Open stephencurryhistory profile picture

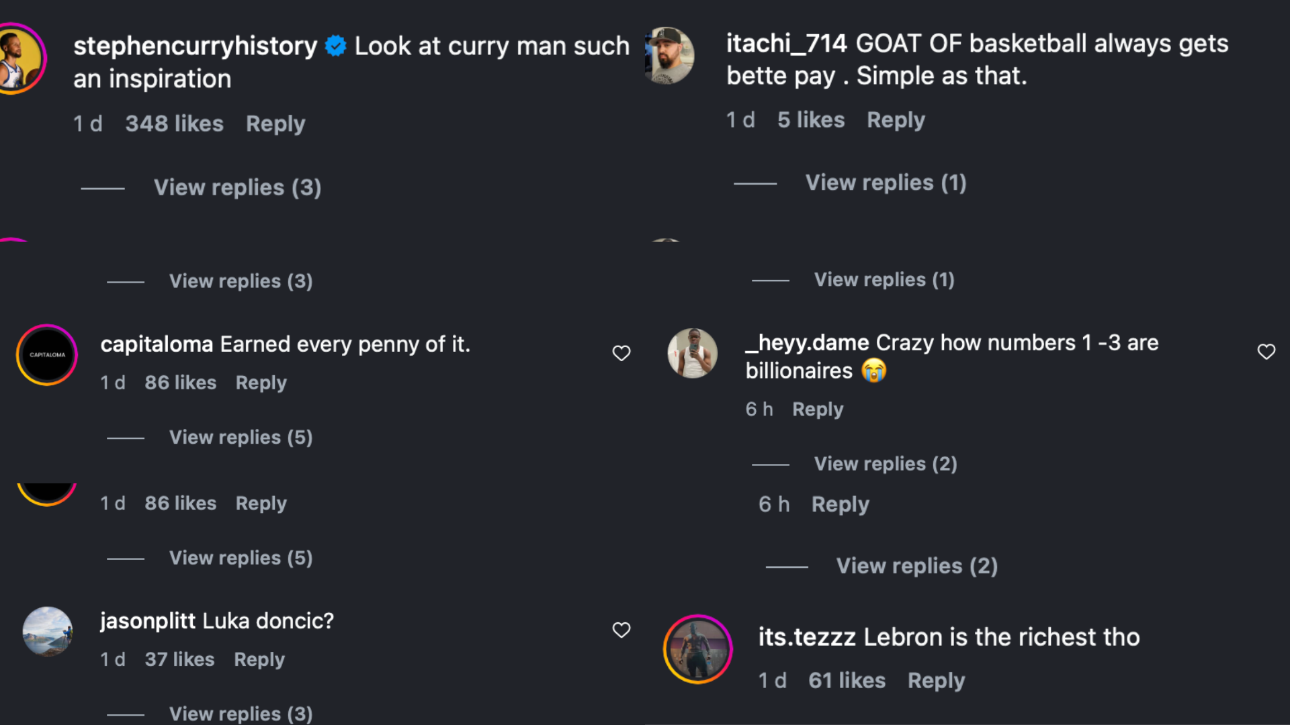pos(20,59)
